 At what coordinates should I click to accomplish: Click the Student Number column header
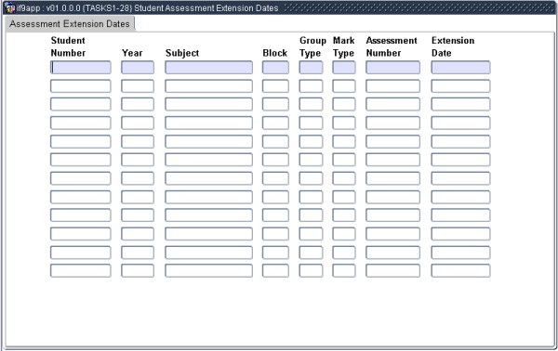pyautogui.click(x=68, y=46)
